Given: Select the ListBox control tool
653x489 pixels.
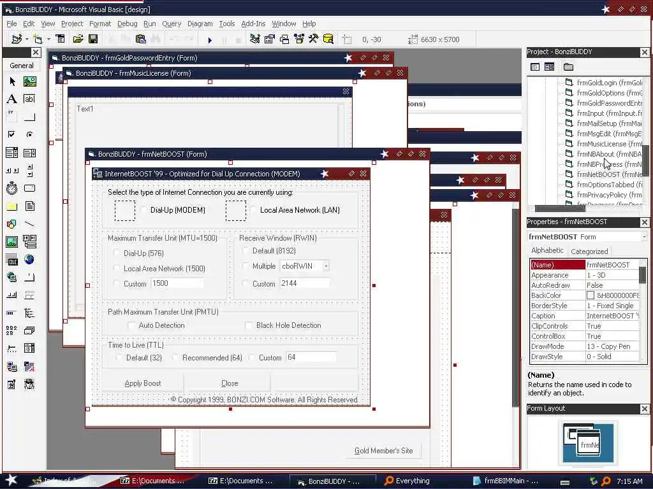Looking at the screenshot, I should pyautogui.click(x=29, y=153).
